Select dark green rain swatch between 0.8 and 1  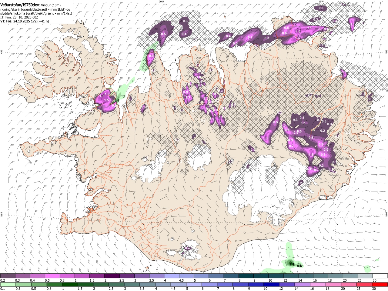(54, 284)
